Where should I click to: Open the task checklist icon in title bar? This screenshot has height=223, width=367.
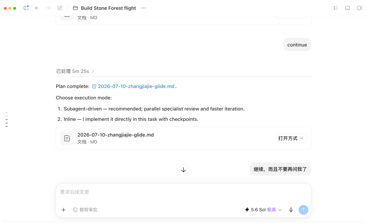336,8
